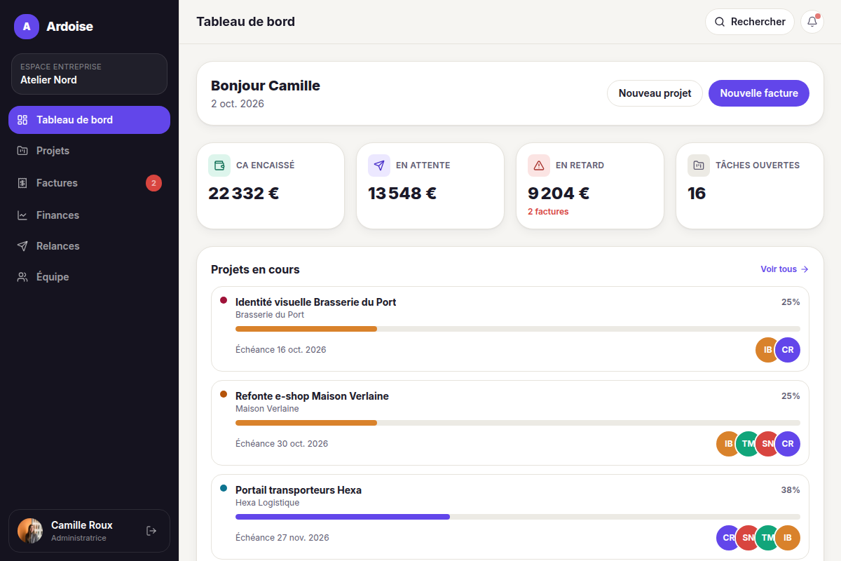Click the IB avatar on Portail transporteurs Hexa
The height and width of the screenshot is (561, 841).
click(788, 538)
